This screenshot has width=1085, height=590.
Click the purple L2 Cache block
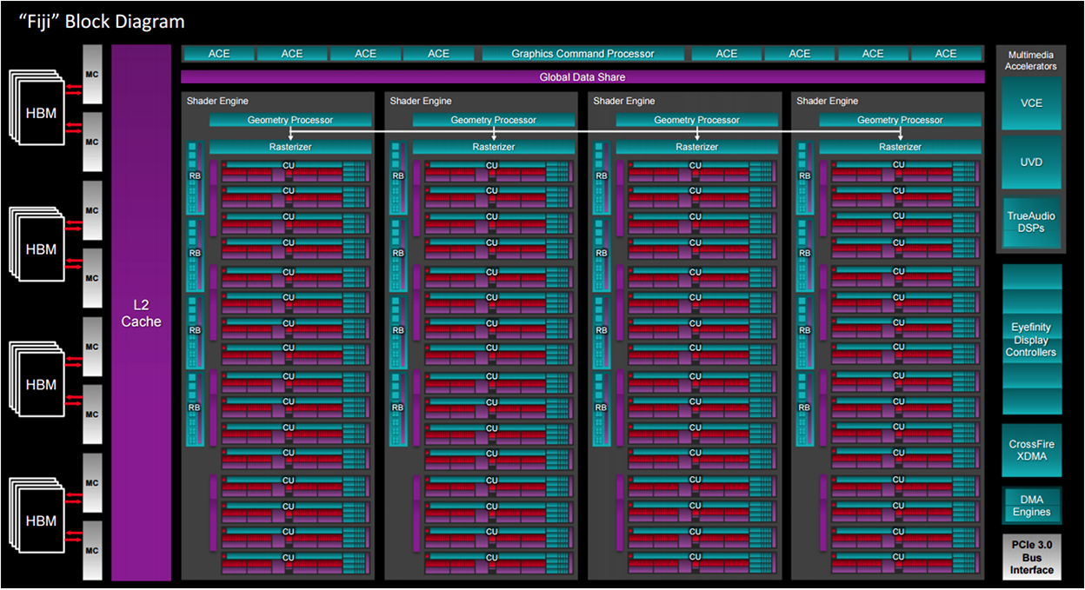point(141,313)
